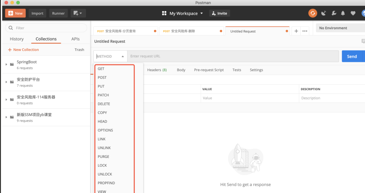Click the Description cell in params table
The height and width of the screenshot is (193, 365).
tap(332, 98)
